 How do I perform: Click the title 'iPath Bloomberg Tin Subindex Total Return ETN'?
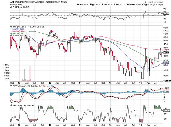[x=37, y=2]
